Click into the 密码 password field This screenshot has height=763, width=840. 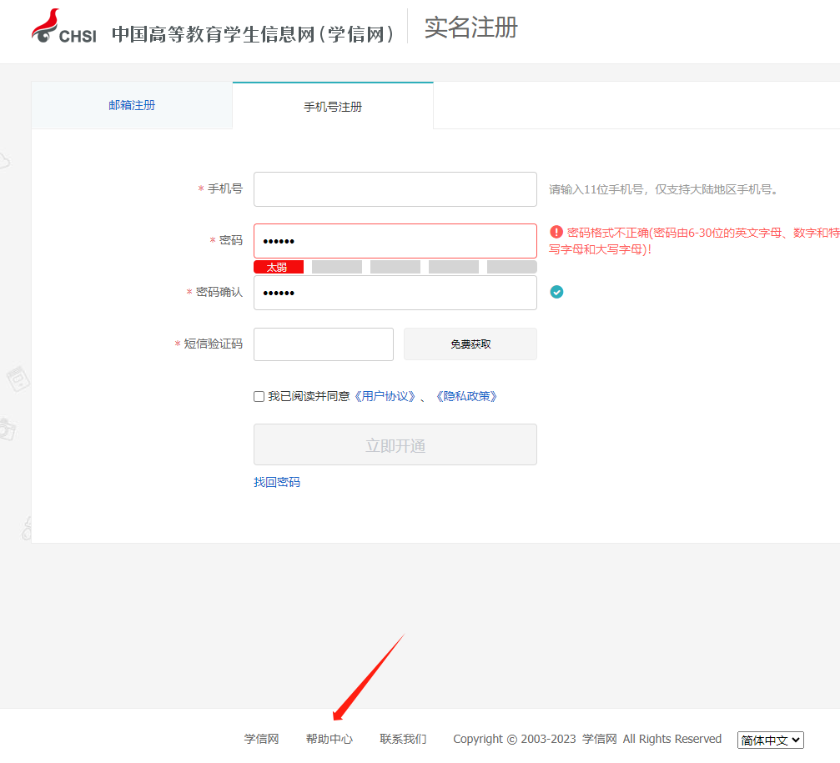pyautogui.click(x=395, y=241)
